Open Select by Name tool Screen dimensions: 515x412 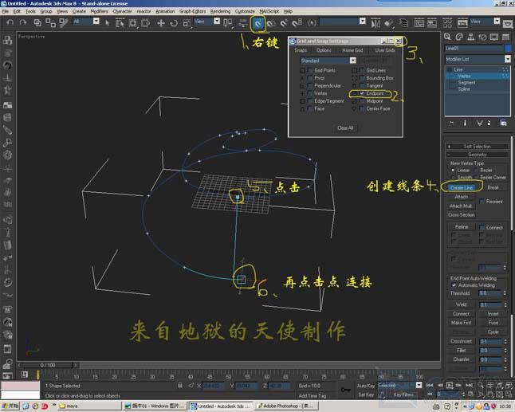[120, 22]
